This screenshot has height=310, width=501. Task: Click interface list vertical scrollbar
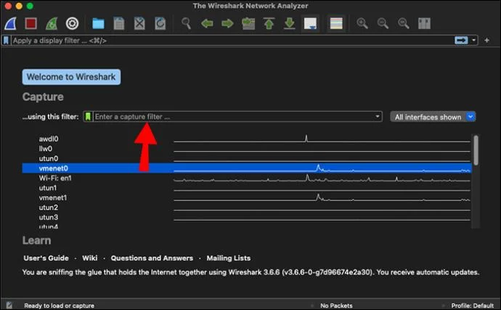pyautogui.click(x=476, y=150)
